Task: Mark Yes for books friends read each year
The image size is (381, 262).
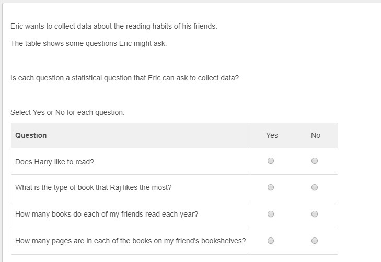Action: (x=271, y=214)
